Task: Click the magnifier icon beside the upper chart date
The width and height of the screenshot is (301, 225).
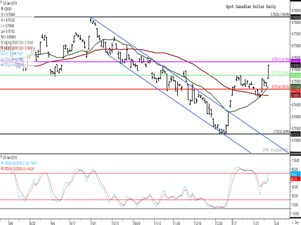Action: [2, 3]
